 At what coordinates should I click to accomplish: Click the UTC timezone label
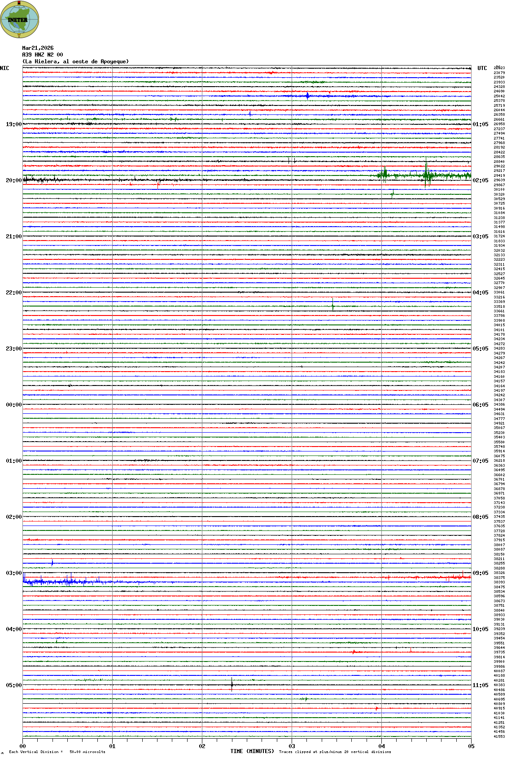pos(482,68)
